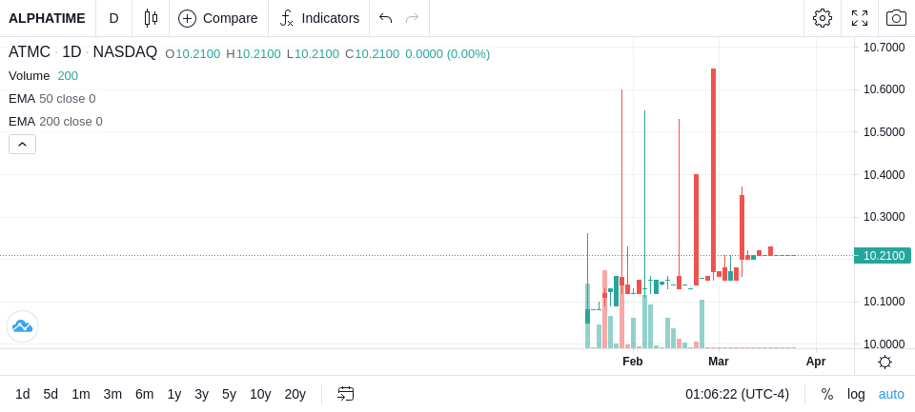Change the D chart interval
Viewport: 915px width, 412px height.
[x=113, y=18]
